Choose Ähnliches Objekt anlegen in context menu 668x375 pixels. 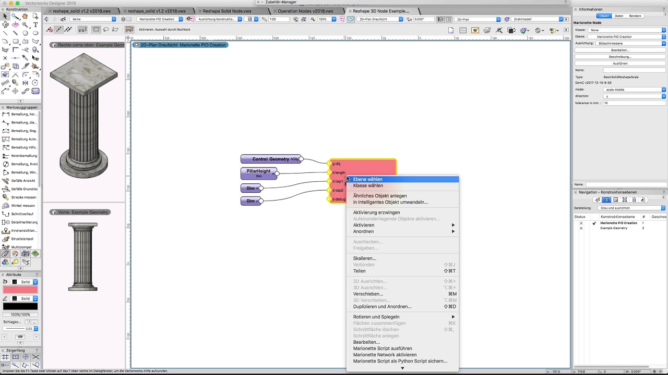[402, 196]
